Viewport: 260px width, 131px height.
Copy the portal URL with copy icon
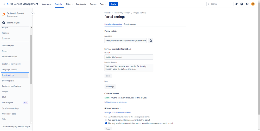point(151,40)
